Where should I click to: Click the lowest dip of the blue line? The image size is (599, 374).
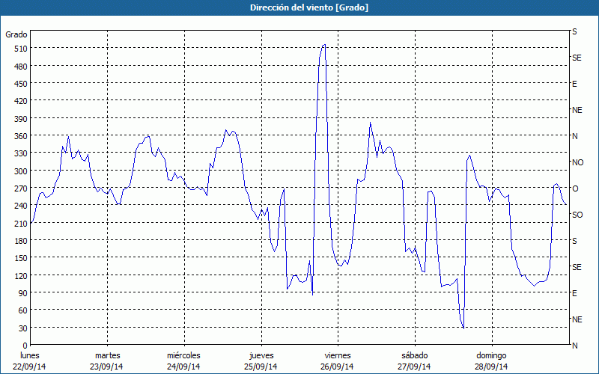coord(463,328)
